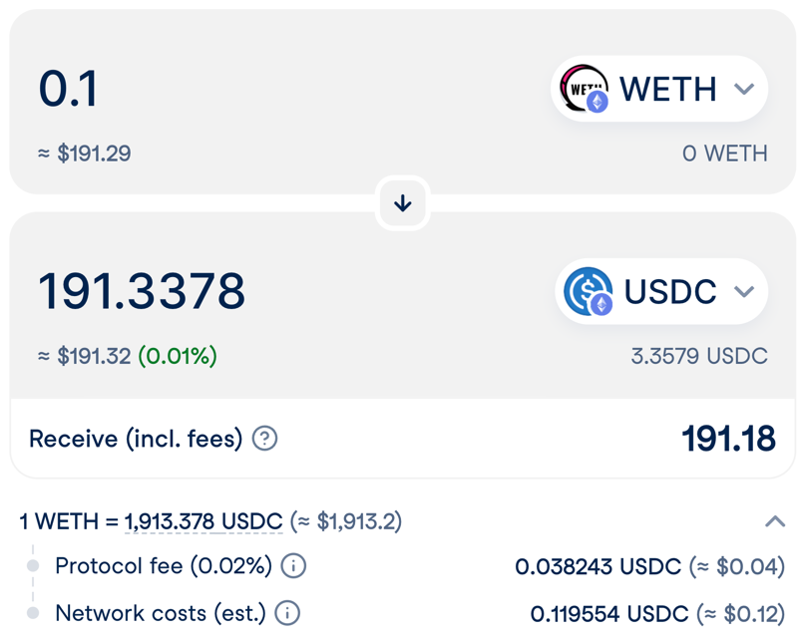Click the USDC token logo
Image resolution: width=803 pixels, height=639 pixels.
click(x=588, y=291)
